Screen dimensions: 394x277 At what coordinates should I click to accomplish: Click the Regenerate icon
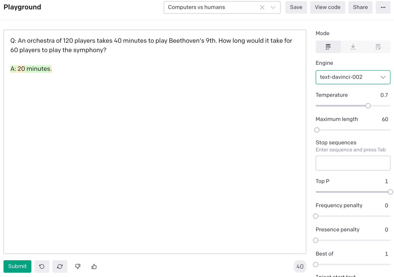(x=60, y=266)
